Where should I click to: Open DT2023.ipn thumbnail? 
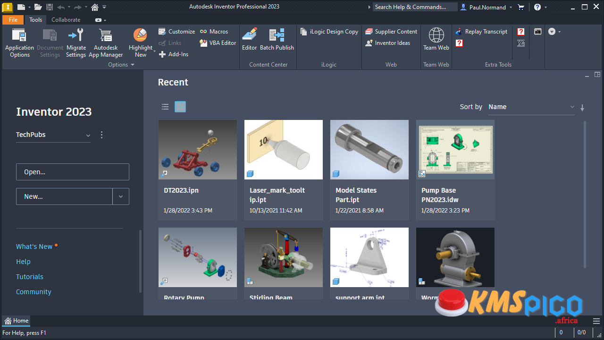point(198,150)
